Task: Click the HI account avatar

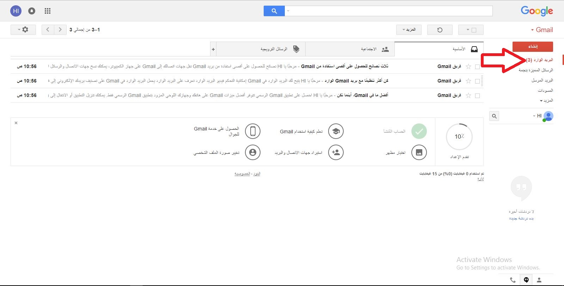Action: (x=16, y=11)
